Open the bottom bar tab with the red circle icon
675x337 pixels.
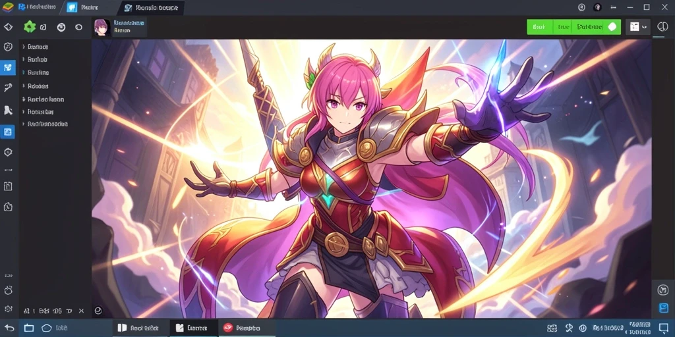click(x=247, y=328)
